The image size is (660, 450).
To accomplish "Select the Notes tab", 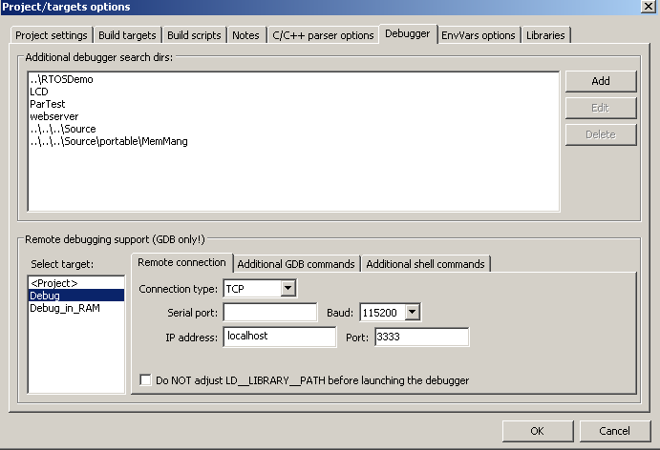I will pyautogui.click(x=245, y=35).
